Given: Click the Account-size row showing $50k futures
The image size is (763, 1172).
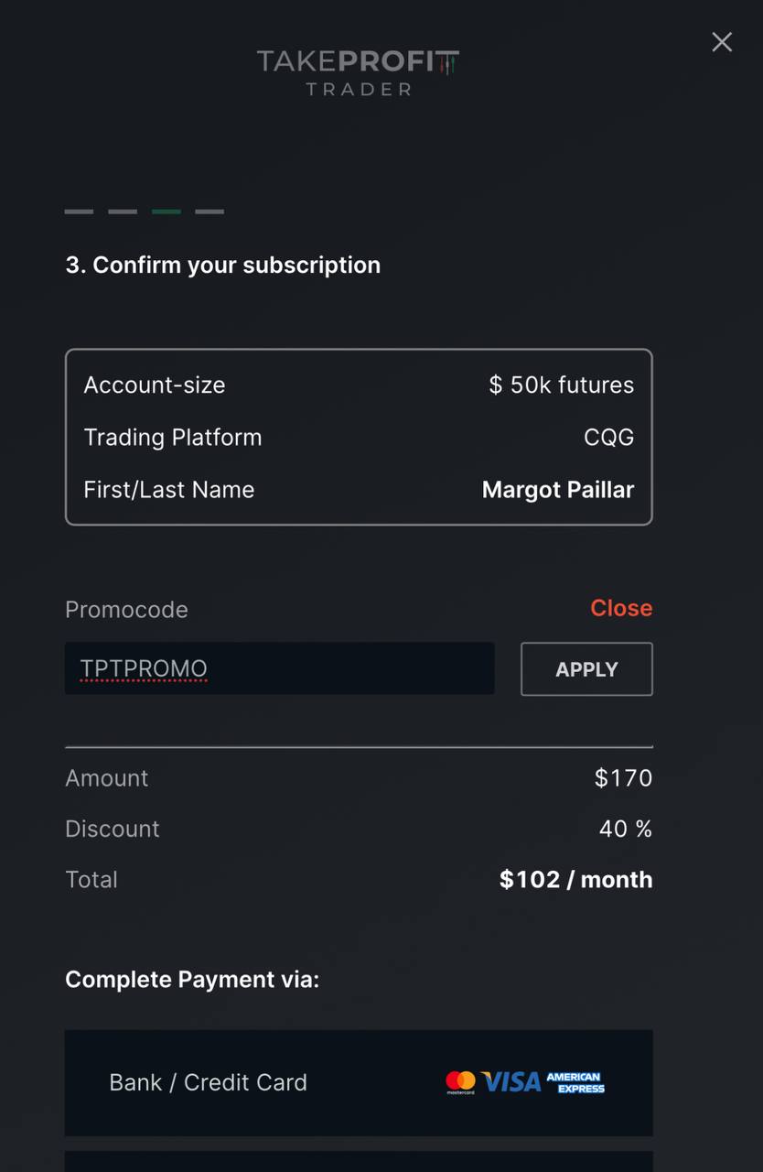Looking at the screenshot, I should click(x=359, y=385).
